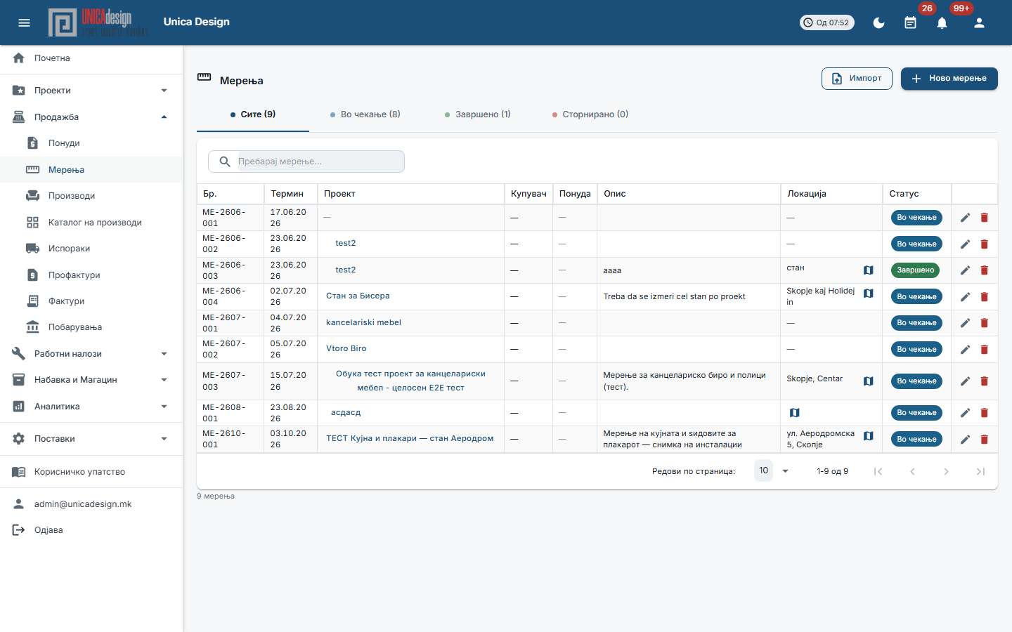The width and height of the screenshot is (1012, 632).
Task: Expand the Поставки sidebar menu
Action: [91, 439]
